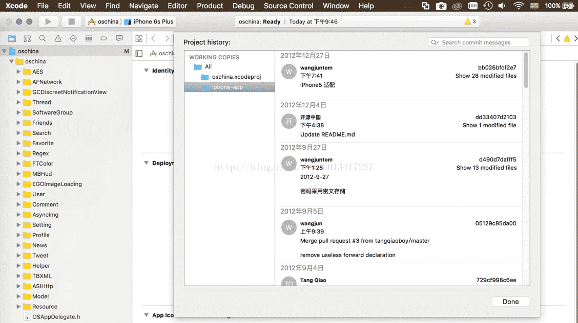Open the Breakpoint navigator icon

tap(104, 38)
